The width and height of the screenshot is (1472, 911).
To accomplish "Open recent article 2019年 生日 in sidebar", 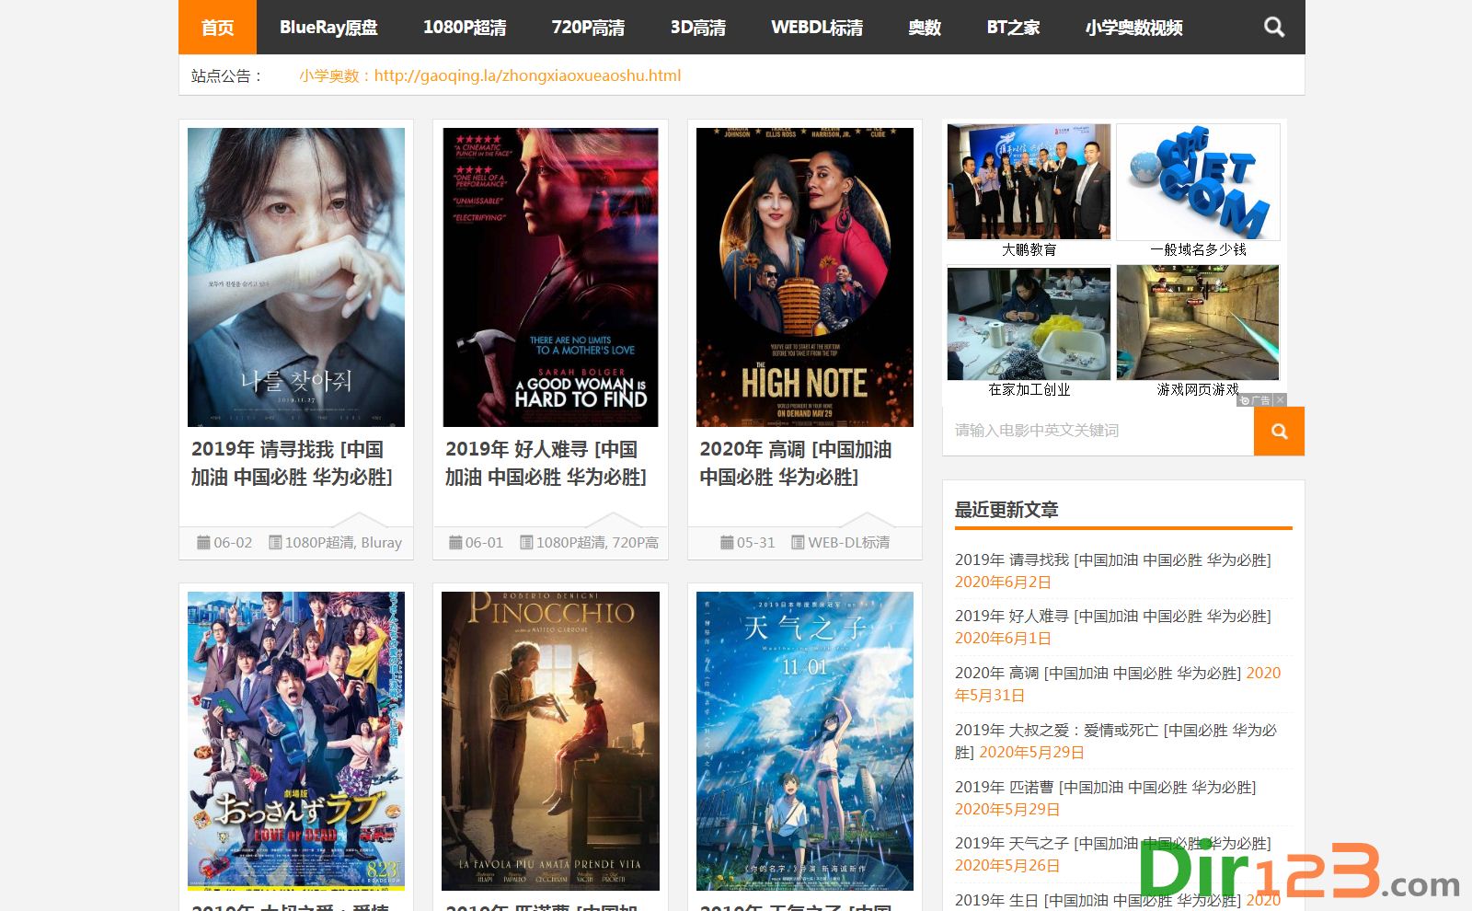I will tap(1098, 900).
